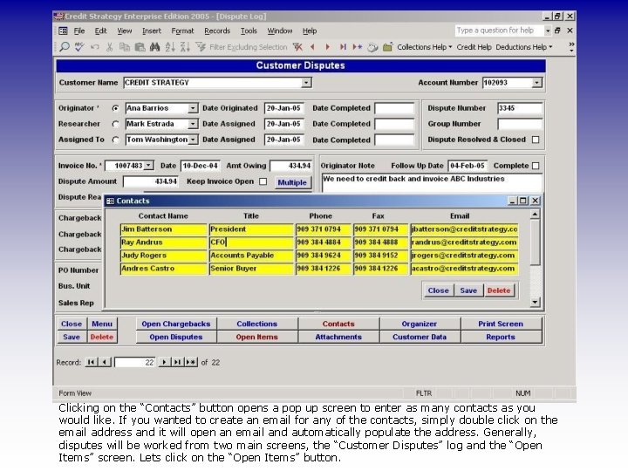The image size is (628, 471).
Task: Click the undo arrow toolbar icon
Action: pyautogui.click(x=94, y=47)
